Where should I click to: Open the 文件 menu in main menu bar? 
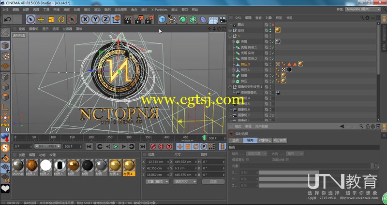point(5,10)
